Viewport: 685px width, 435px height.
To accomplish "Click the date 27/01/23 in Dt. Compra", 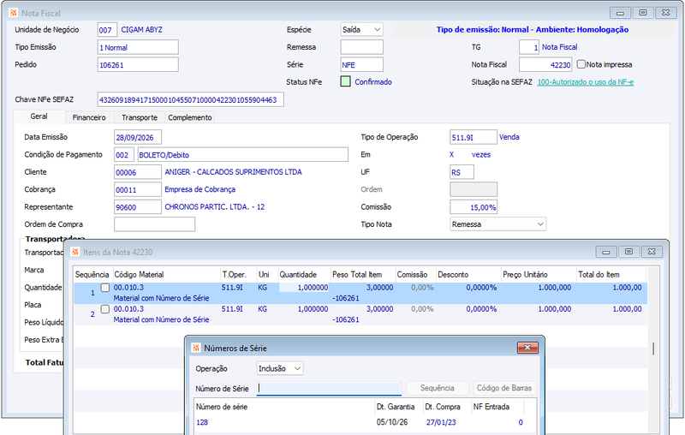I will [441, 422].
